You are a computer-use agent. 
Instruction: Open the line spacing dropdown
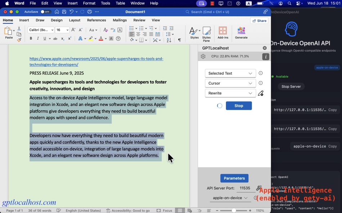pyautogui.click(x=170, y=34)
